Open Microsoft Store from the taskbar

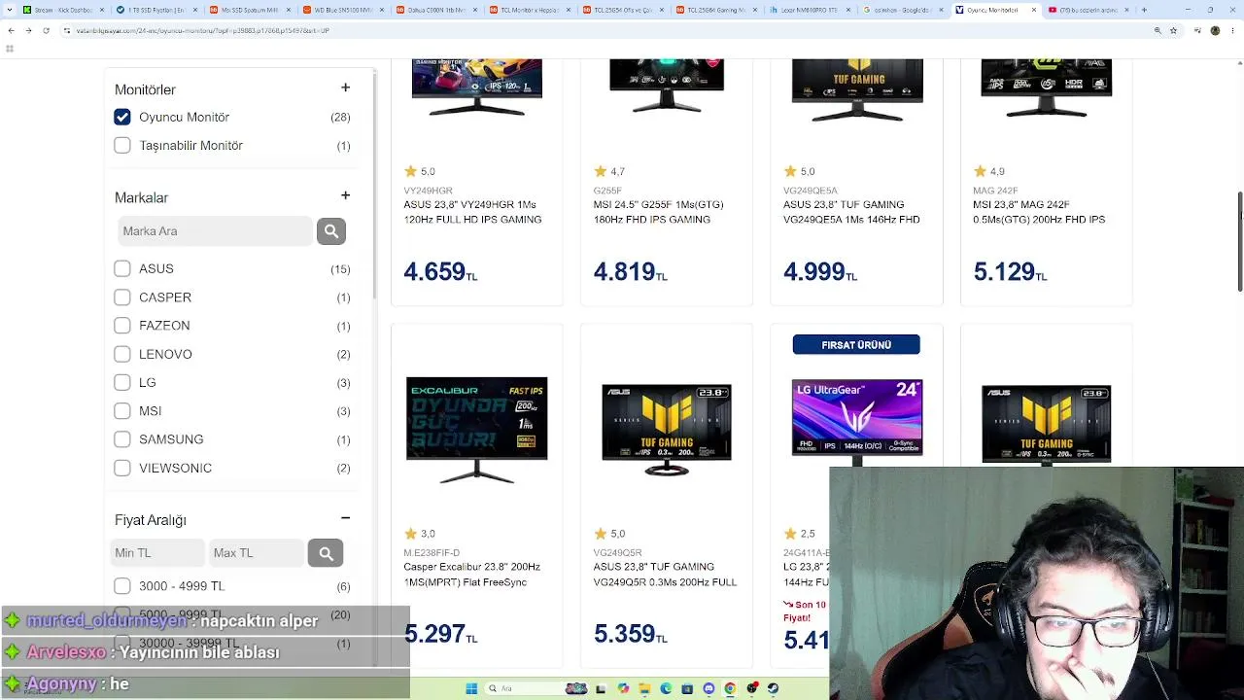(x=687, y=688)
